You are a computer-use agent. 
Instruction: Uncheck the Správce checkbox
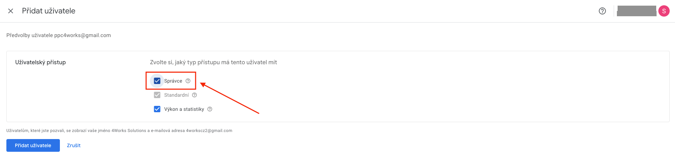click(157, 81)
